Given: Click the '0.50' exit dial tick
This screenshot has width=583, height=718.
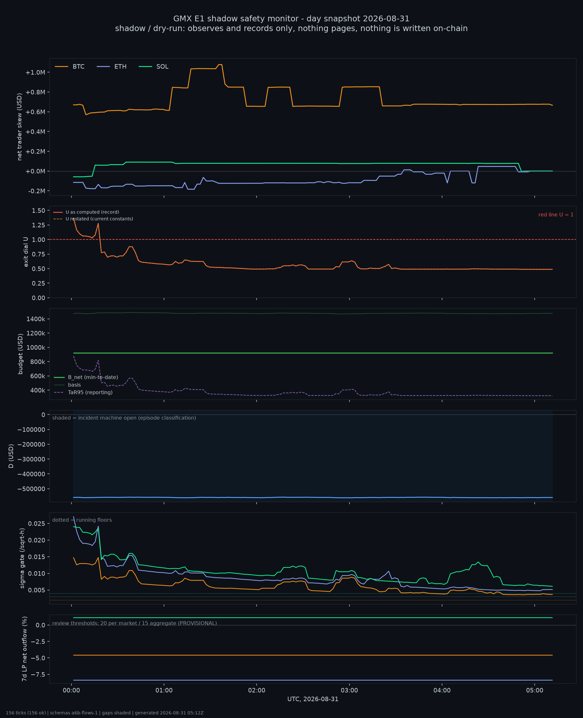Looking at the screenshot, I should 39,269.
